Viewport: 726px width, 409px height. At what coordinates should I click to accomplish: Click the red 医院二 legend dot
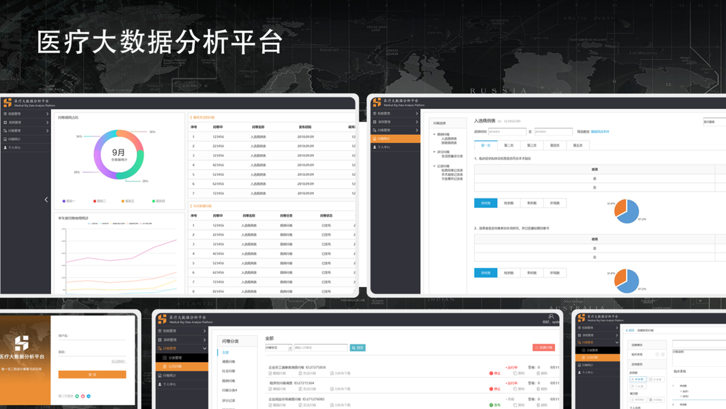[95, 201]
